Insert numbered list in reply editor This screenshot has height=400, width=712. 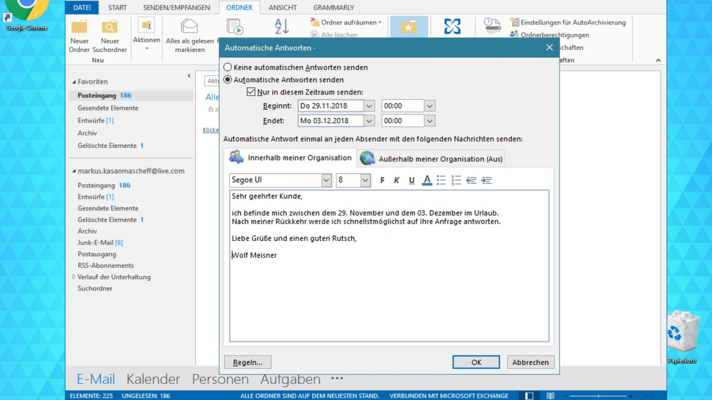(x=456, y=180)
